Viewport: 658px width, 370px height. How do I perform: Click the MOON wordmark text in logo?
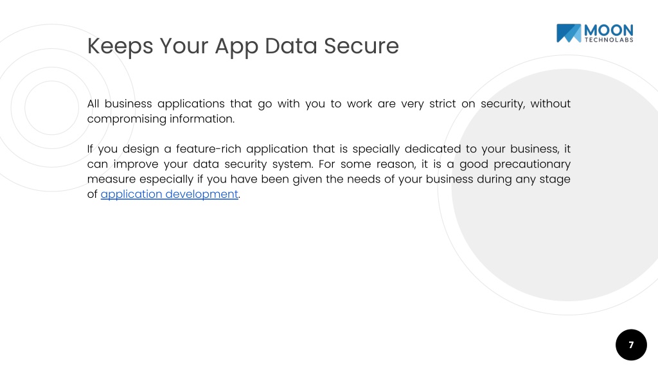coord(609,30)
